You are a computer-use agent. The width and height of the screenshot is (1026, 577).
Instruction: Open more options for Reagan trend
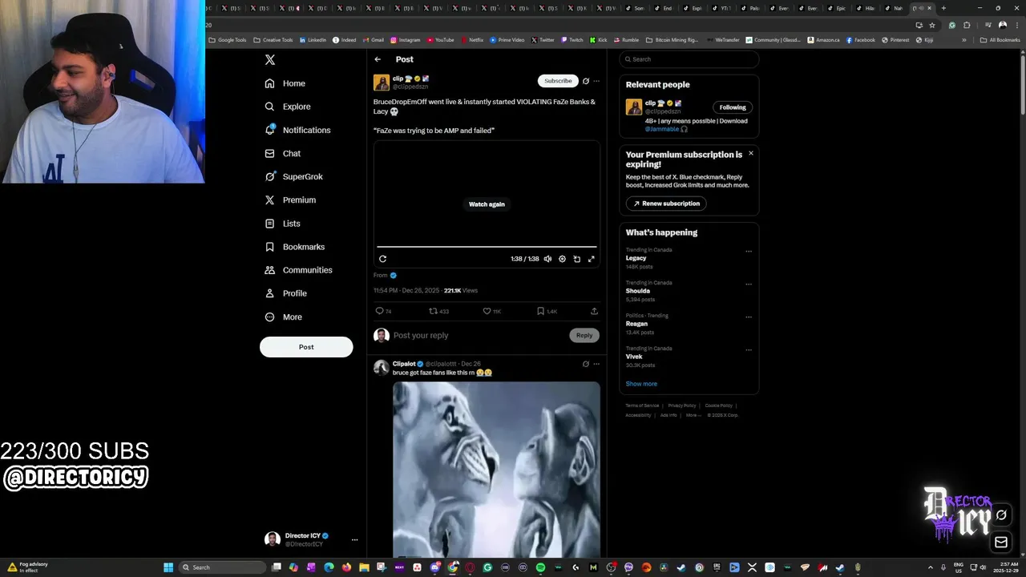click(x=749, y=317)
